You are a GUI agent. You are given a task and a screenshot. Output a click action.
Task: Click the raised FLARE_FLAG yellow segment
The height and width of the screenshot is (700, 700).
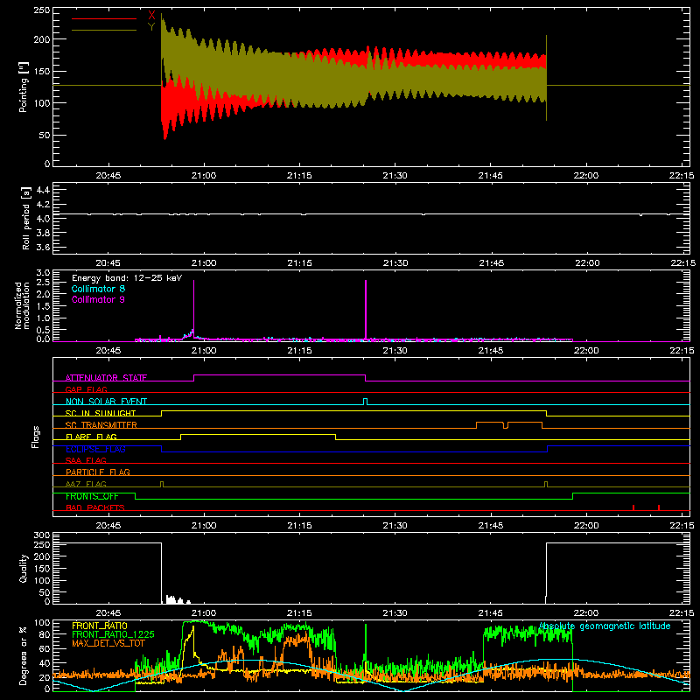[x=258, y=434]
